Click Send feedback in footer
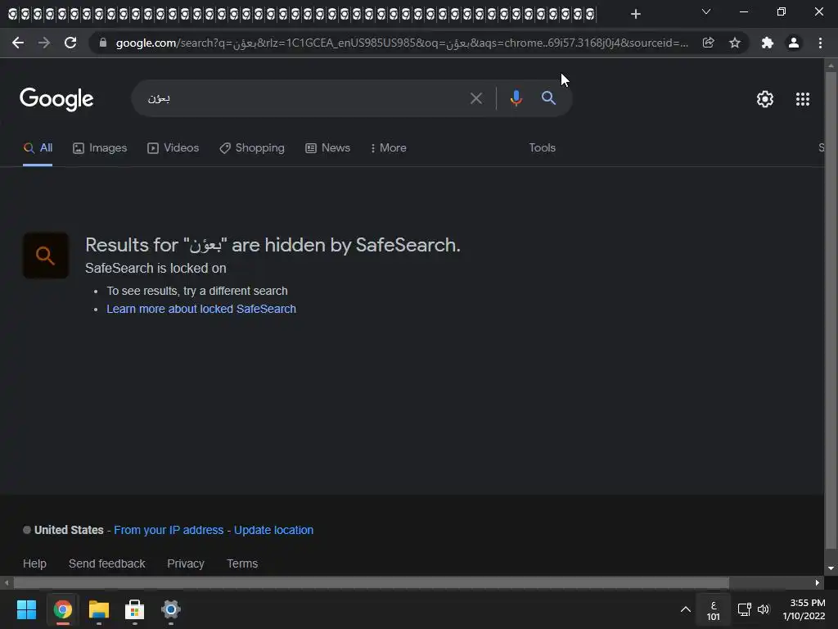Image resolution: width=838 pixels, height=629 pixels. [x=107, y=563]
